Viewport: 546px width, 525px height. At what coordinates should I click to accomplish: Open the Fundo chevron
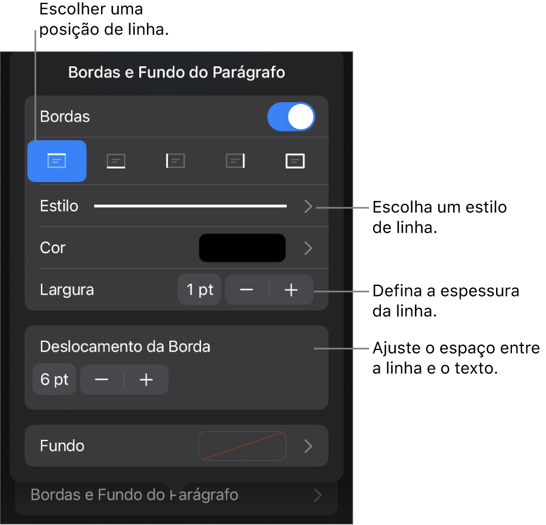pyautogui.click(x=308, y=446)
